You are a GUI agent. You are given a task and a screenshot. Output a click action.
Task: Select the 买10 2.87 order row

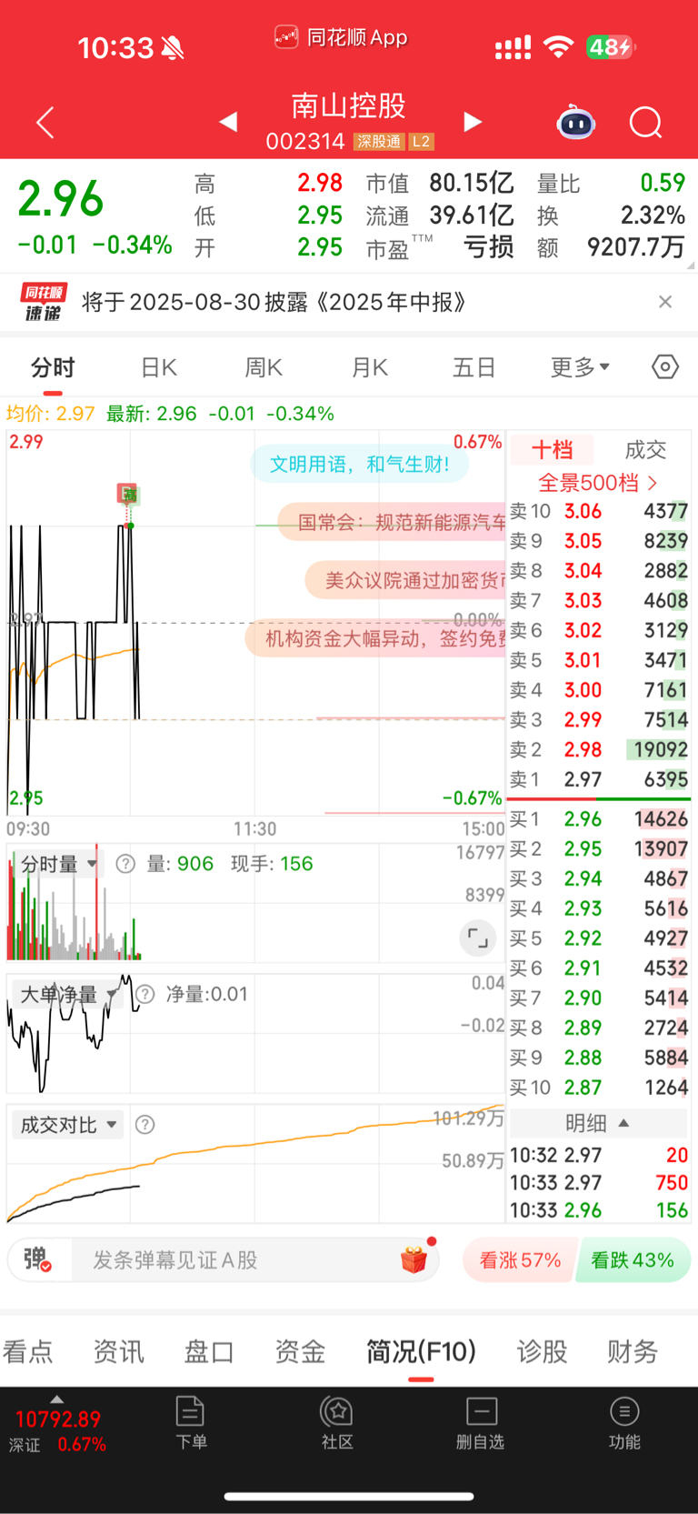(x=598, y=1087)
